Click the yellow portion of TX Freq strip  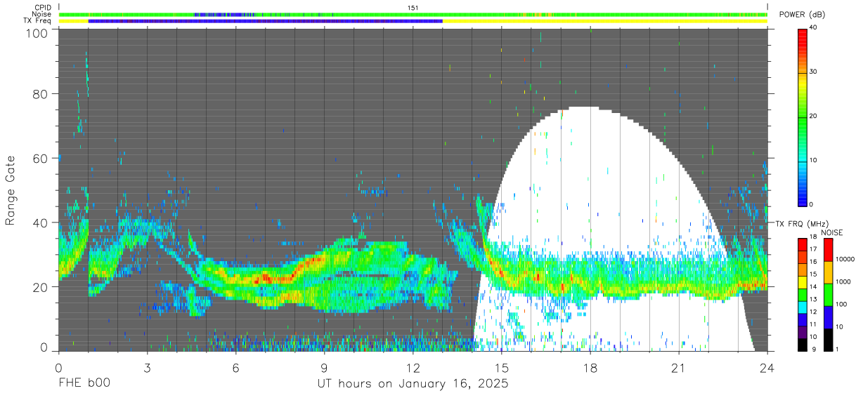605,21
